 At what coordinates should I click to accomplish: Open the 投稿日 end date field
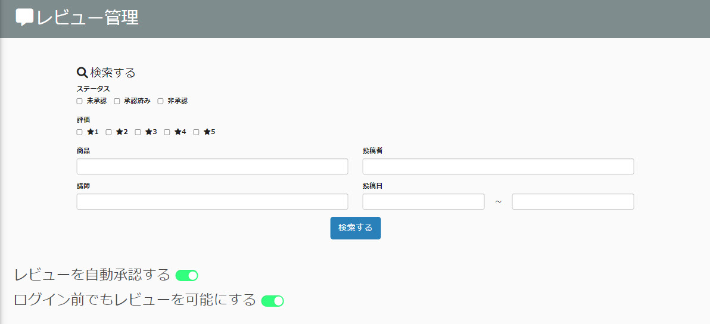pos(572,202)
